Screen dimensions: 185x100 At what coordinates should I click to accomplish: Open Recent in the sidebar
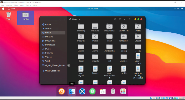[x=53, y=24]
